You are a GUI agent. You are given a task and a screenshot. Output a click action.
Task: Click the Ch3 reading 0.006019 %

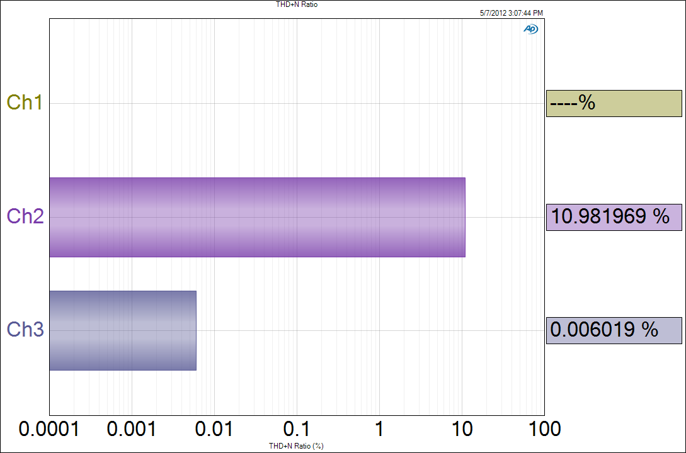pos(614,330)
